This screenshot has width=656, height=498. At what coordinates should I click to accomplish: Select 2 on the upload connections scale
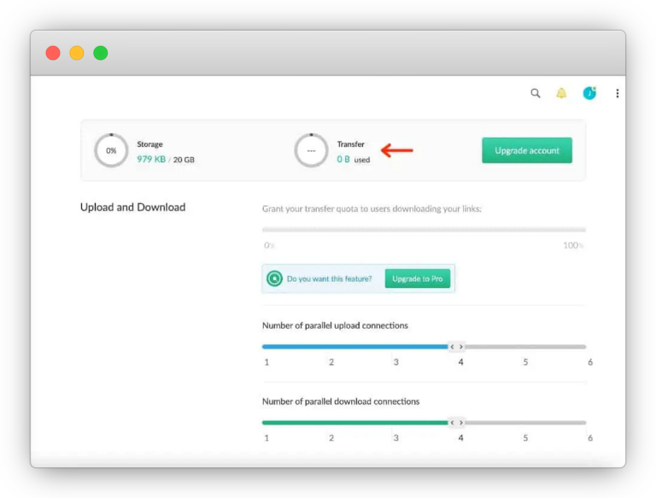pos(331,362)
